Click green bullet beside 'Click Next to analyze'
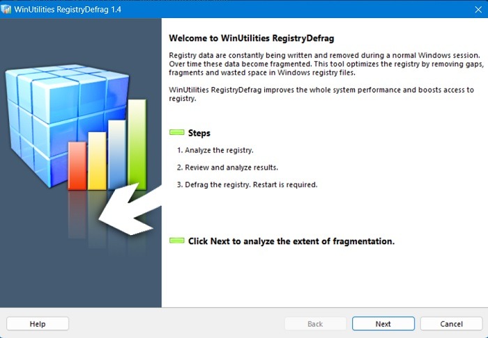Viewport: 488px width, 338px height. click(x=177, y=240)
